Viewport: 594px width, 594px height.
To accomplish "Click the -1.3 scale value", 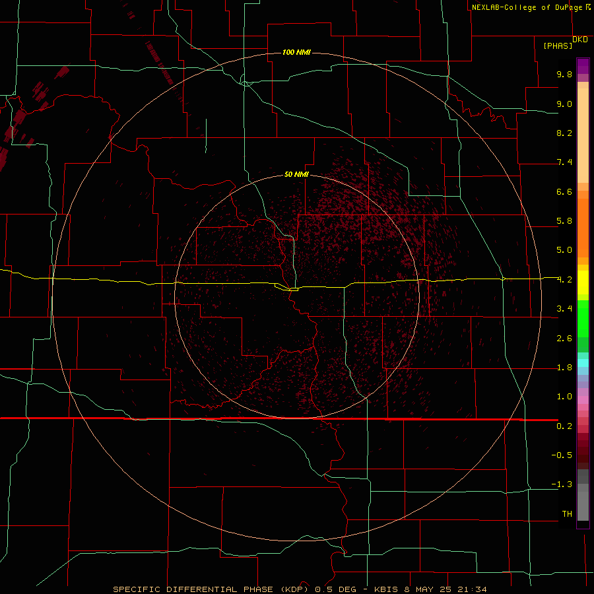I will point(562,484).
